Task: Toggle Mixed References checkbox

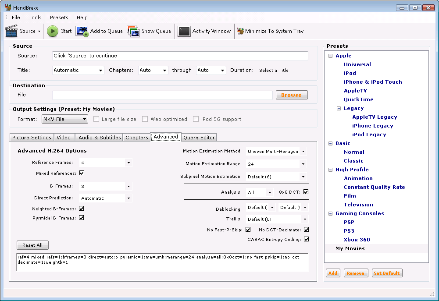Action: point(82,173)
